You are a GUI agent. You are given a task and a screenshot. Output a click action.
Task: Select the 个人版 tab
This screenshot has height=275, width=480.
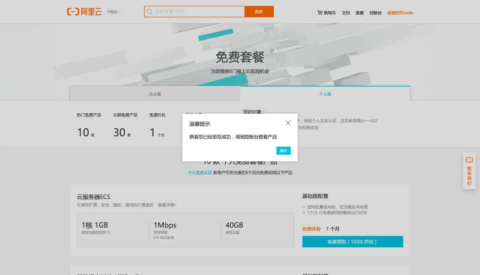pyautogui.click(x=325, y=94)
